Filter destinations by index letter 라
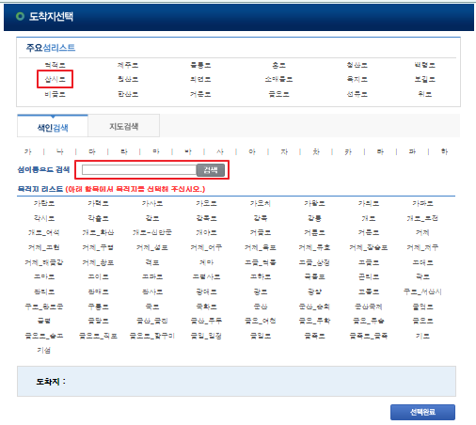This screenshot has height=425, width=476. 124,151
